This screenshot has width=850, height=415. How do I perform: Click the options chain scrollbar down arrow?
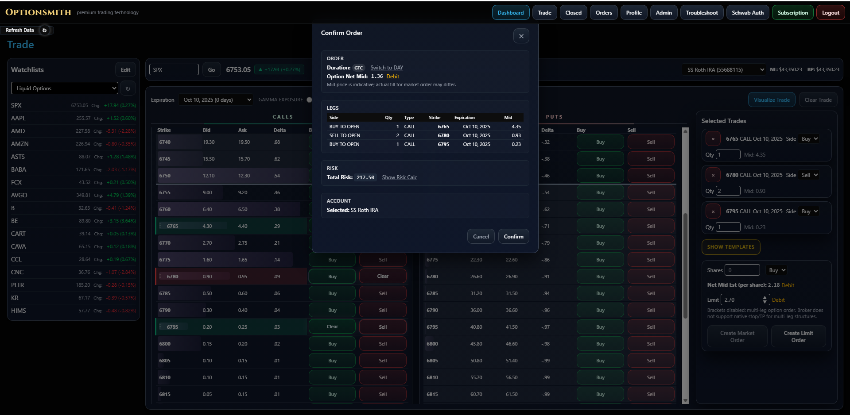[685, 400]
